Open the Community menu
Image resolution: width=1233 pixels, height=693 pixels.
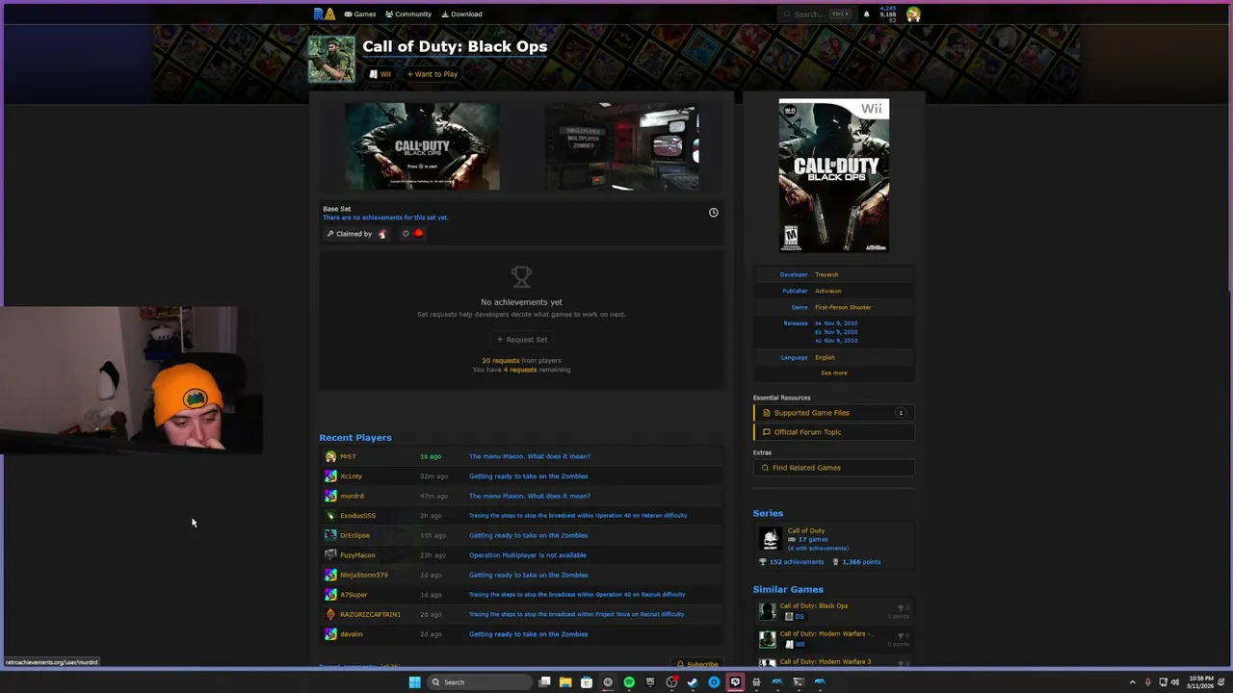pyautogui.click(x=408, y=14)
